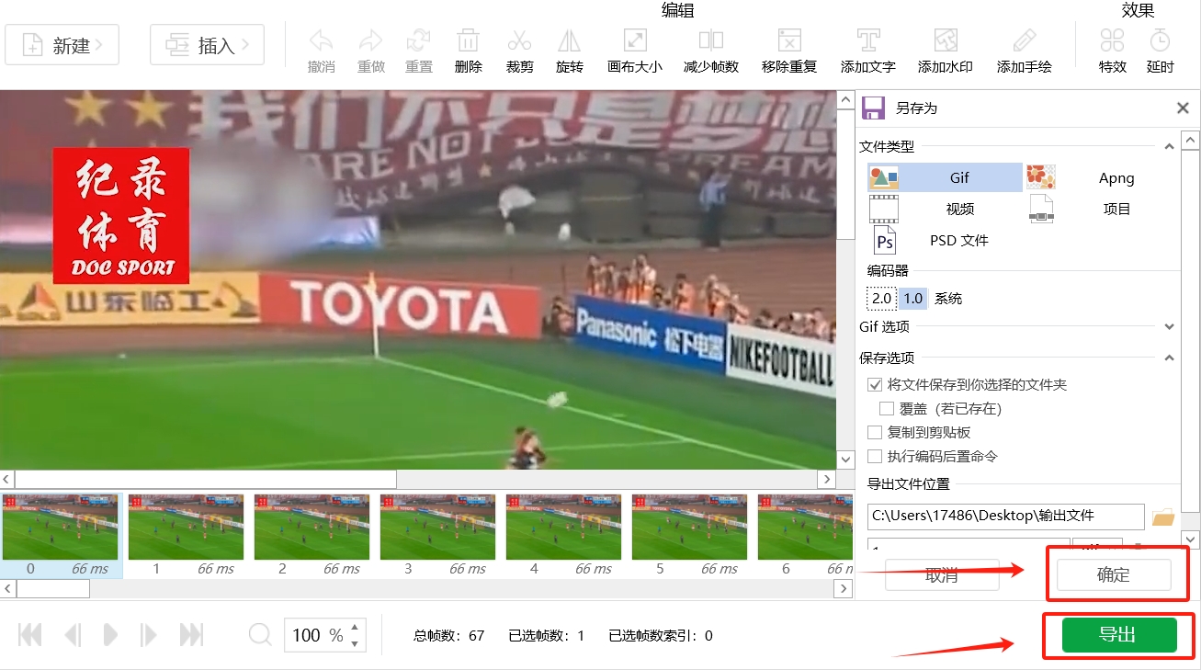Go to previous frame
1201x670 pixels.
(73, 634)
